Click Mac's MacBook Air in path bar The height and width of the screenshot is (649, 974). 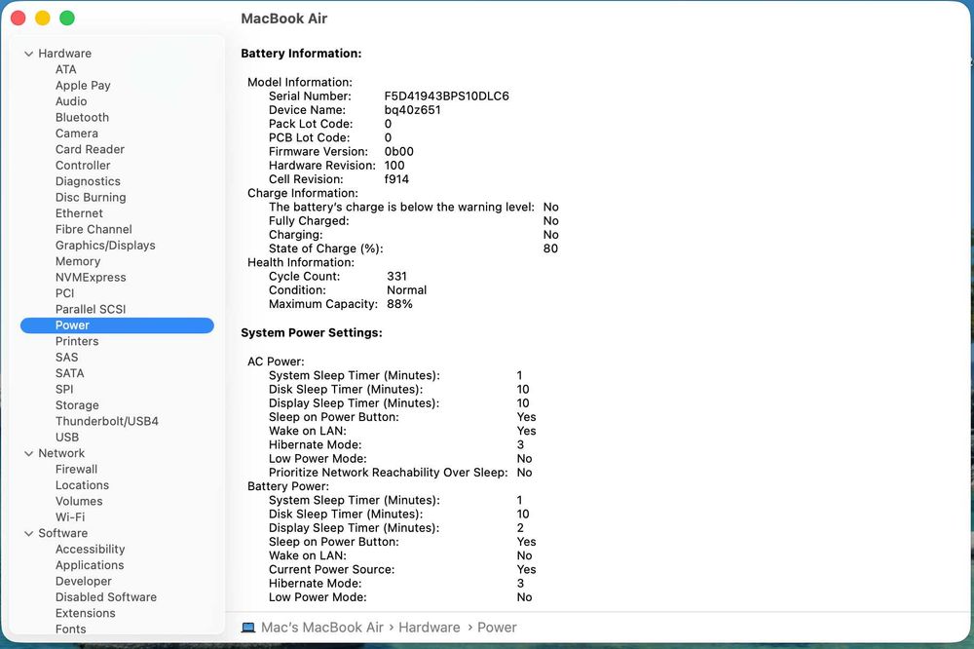point(321,628)
